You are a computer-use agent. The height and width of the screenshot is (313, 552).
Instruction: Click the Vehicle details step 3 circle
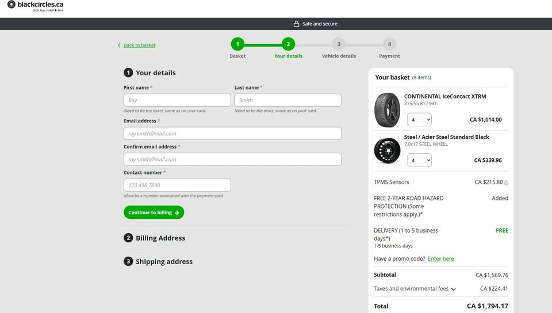click(339, 44)
